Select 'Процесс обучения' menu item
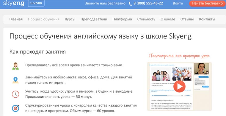Screen dimensions: 226x116 click(x=44, y=19)
